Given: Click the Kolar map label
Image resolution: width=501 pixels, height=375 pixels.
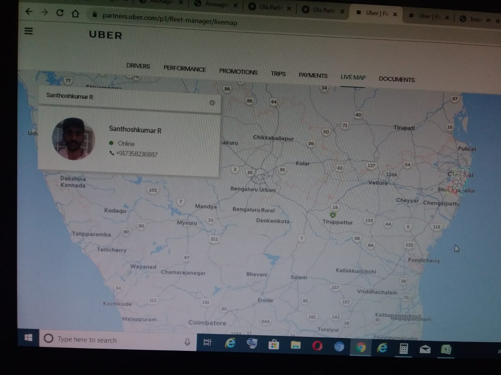Looking at the screenshot, I should click(x=303, y=163).
